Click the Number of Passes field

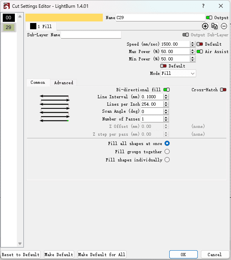pos(152,119)
